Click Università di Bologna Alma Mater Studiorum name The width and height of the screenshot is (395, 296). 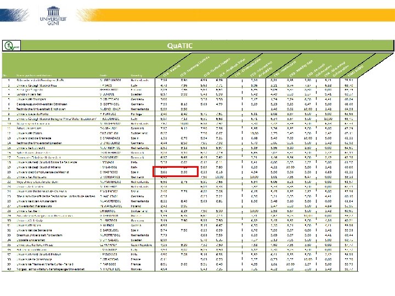coord(57,119)
